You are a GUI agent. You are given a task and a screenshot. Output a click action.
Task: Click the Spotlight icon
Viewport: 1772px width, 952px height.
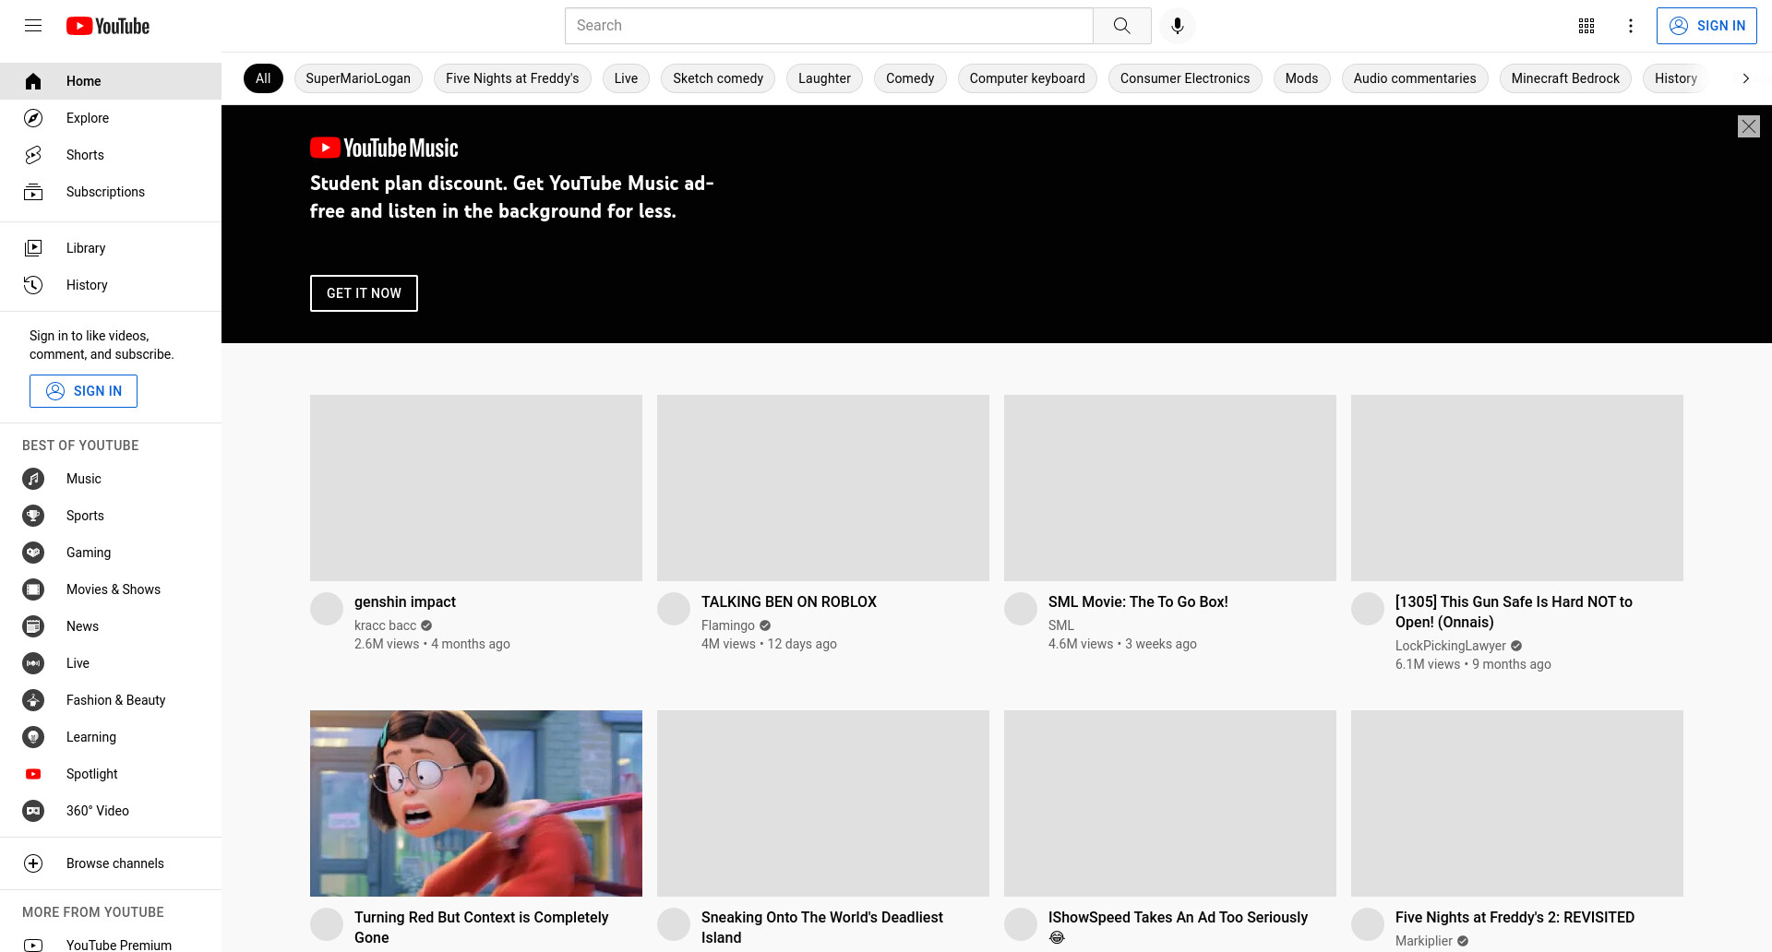[x=33, y=774]
